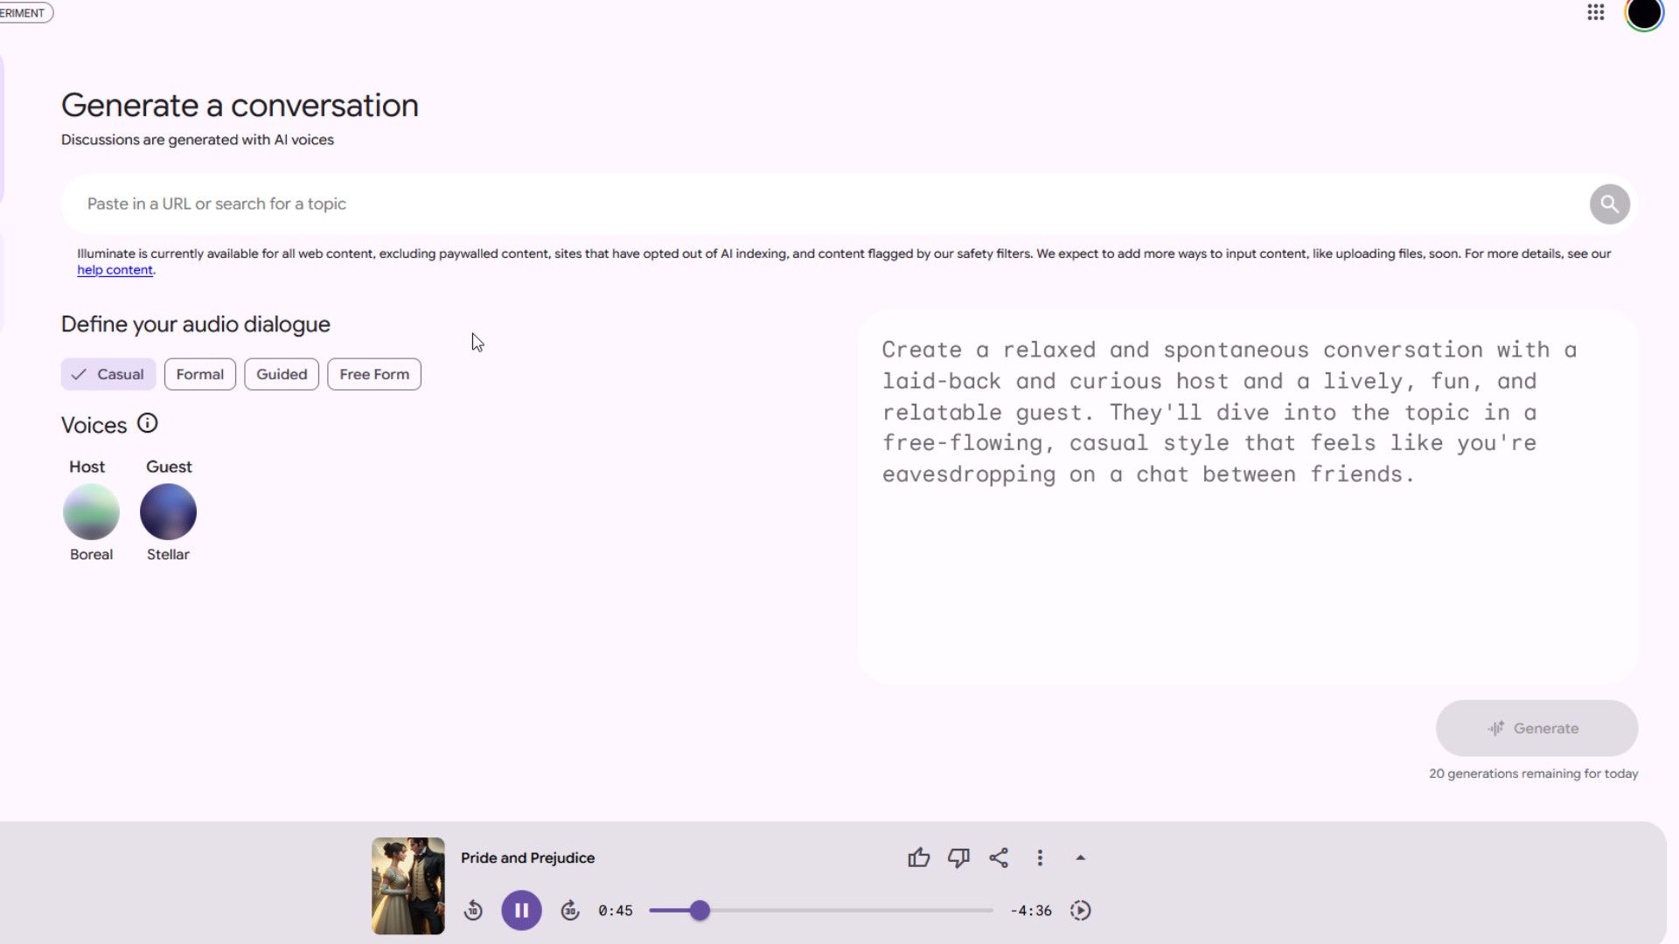1679x944 pixels.
Task: Dislike the Pride and Prejudice audio
Action: (x=958, y=857)
